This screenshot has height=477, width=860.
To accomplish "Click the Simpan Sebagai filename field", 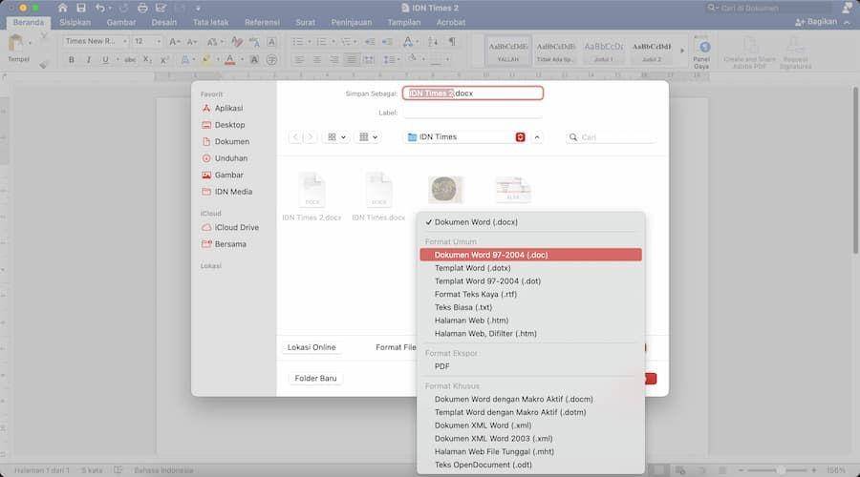I will coord(473,93).
